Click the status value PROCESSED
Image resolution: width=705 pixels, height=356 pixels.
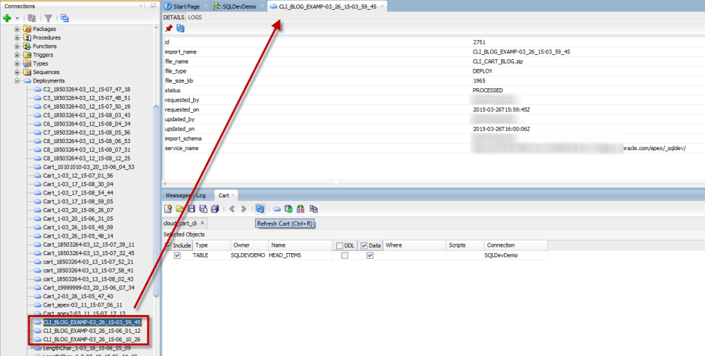coord(487,90)
